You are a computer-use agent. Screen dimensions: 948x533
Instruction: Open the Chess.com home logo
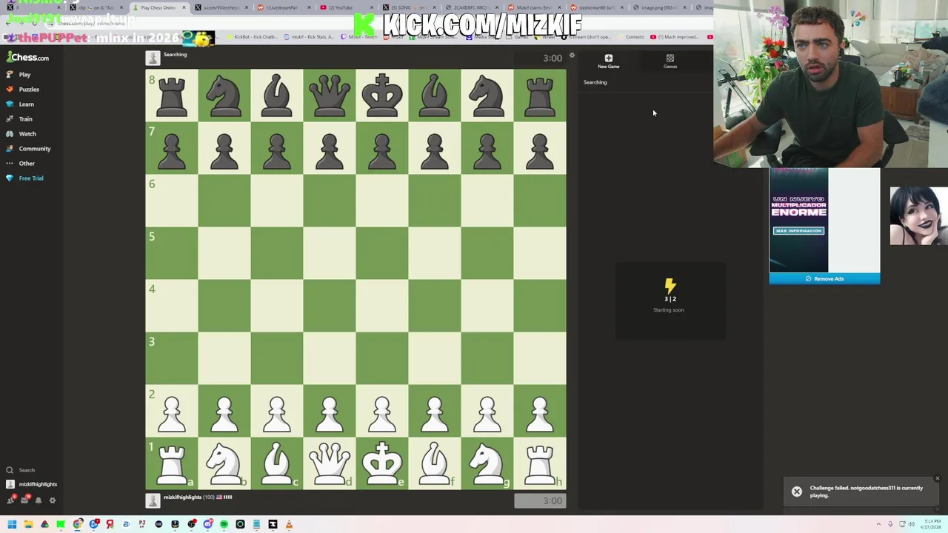(x=28, y=57)
